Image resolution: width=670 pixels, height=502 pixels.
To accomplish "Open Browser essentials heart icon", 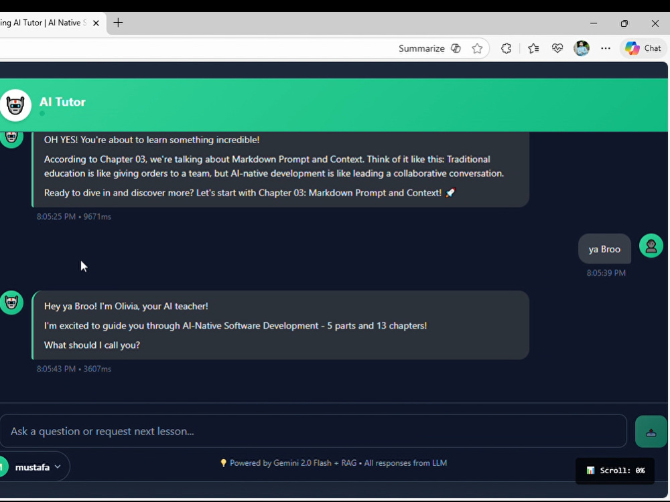I will tap(557, 48).
